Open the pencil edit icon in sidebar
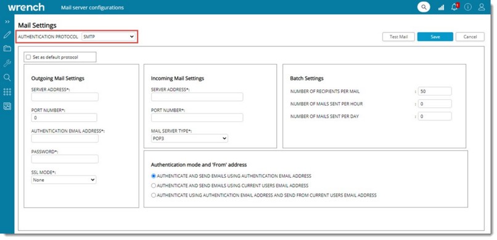Image resolution: width=497 pixels, height=240 pixels. [7, 35]
